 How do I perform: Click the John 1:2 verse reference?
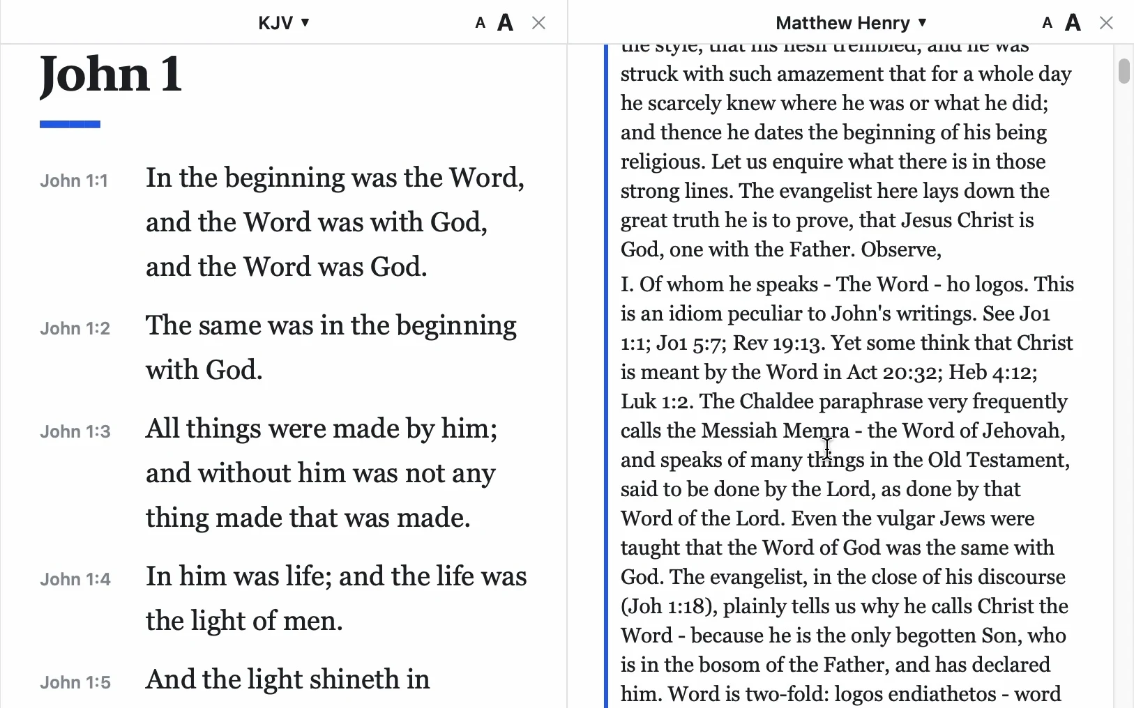point(75,329)
